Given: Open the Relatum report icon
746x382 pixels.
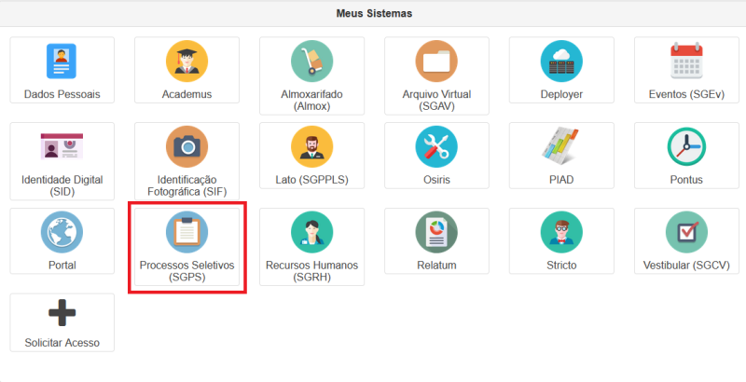Looking at the screenshot, I should 436,233.
